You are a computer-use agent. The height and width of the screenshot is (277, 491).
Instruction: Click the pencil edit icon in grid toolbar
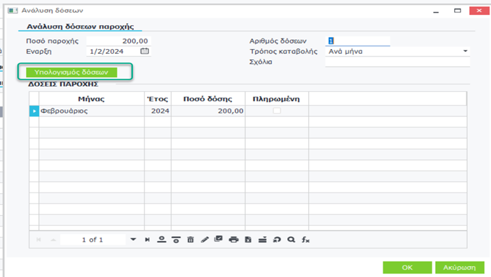click(x=205, y=240)
